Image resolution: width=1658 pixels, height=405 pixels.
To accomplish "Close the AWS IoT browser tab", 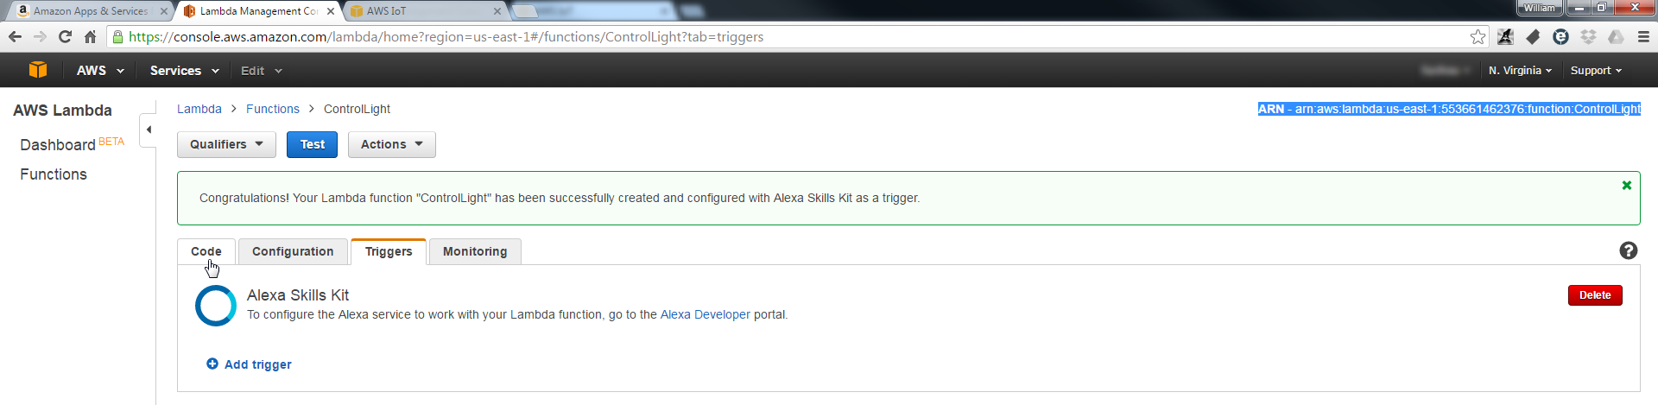I will point(497,11).
